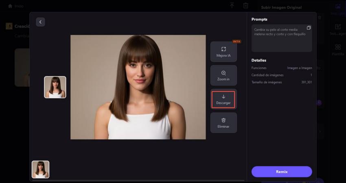Zoom in on the generated image
Viewport: 346px width, 183px height.
click(223, 75)
